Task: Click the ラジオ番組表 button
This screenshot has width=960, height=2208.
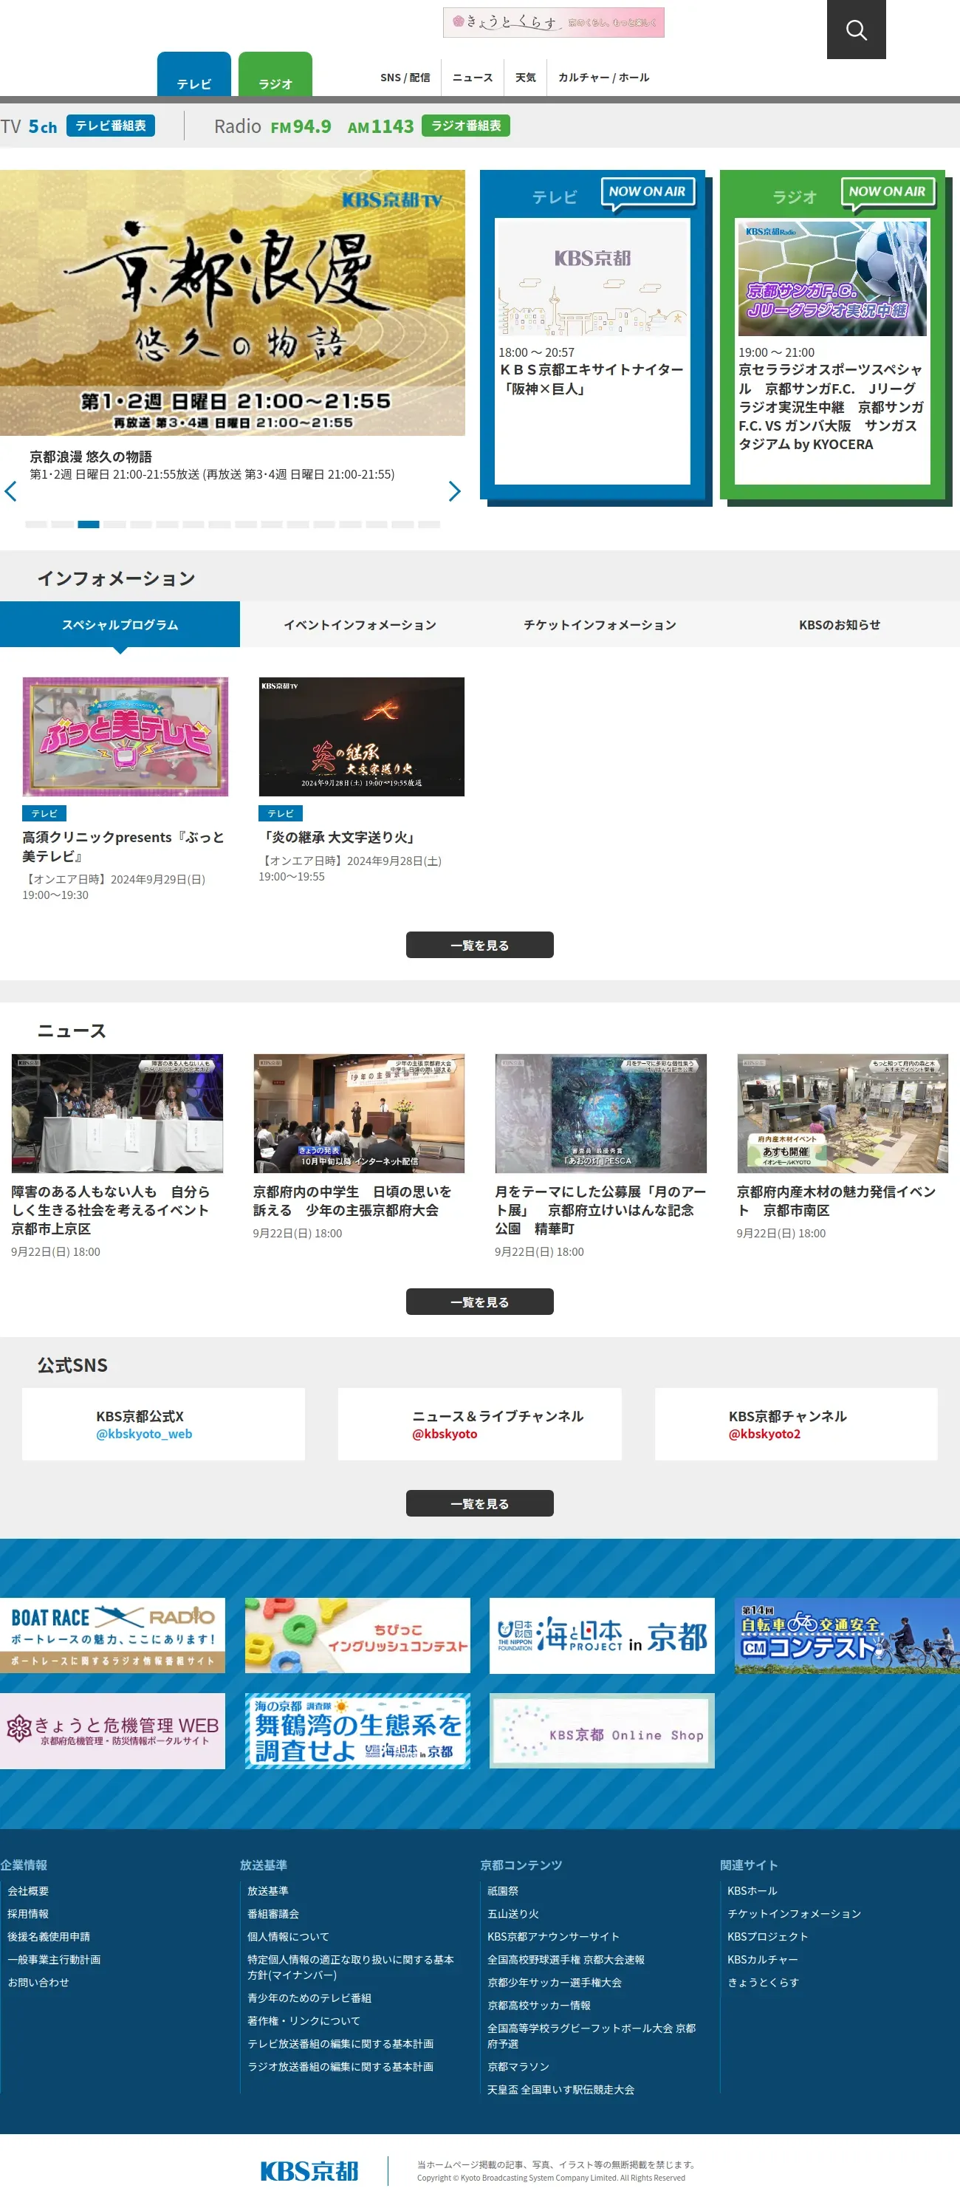Action: [465, 126]
